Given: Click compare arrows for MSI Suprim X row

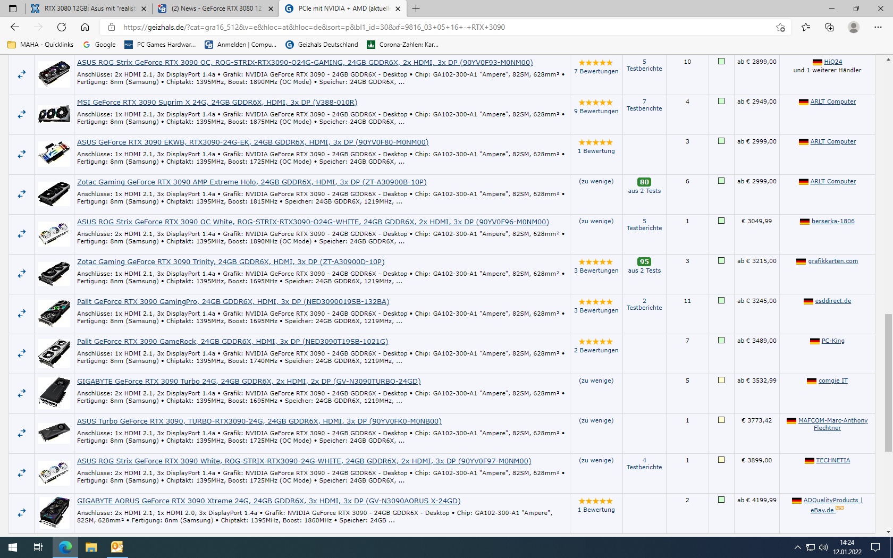Looking at the screenshot, I should 22,114.
